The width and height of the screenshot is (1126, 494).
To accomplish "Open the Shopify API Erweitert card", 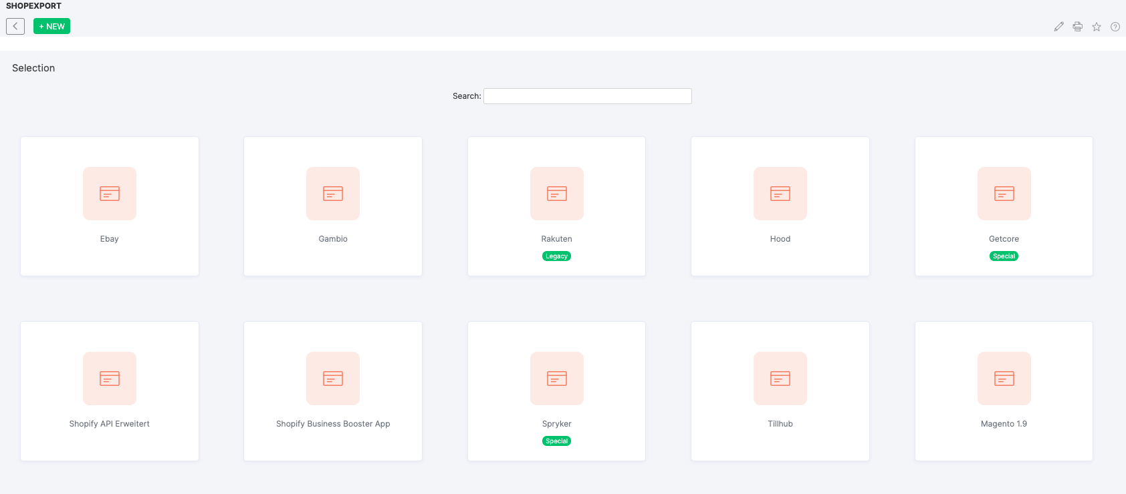I will [110, 391].
